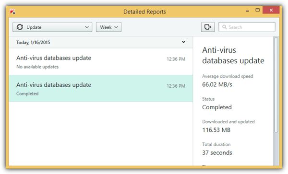Click the Total duration label
Screen dimensions: 288x174
(x=216, y=144)
